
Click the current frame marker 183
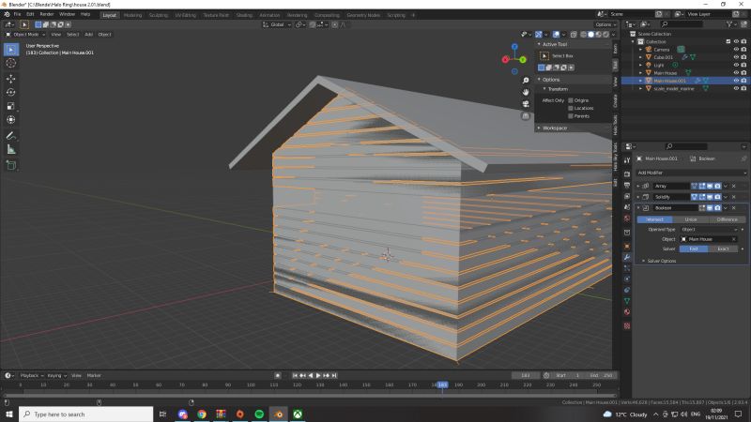coord(442,384)
